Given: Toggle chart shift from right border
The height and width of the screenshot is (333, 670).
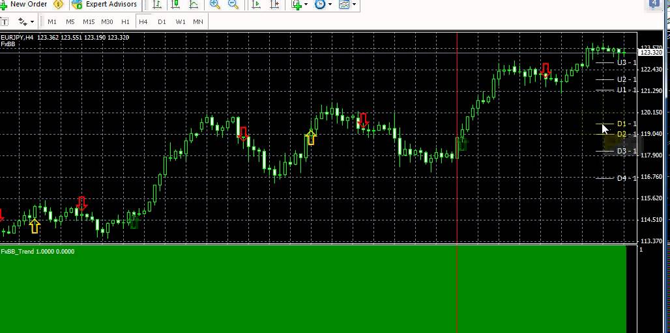Looking at the screenshot, I should click(275, 5).
